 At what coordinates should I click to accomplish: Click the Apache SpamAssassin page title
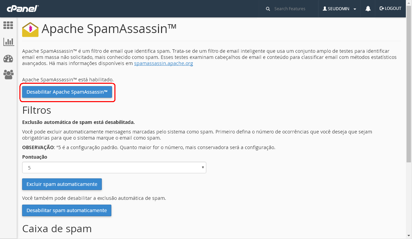coord(109,29)
